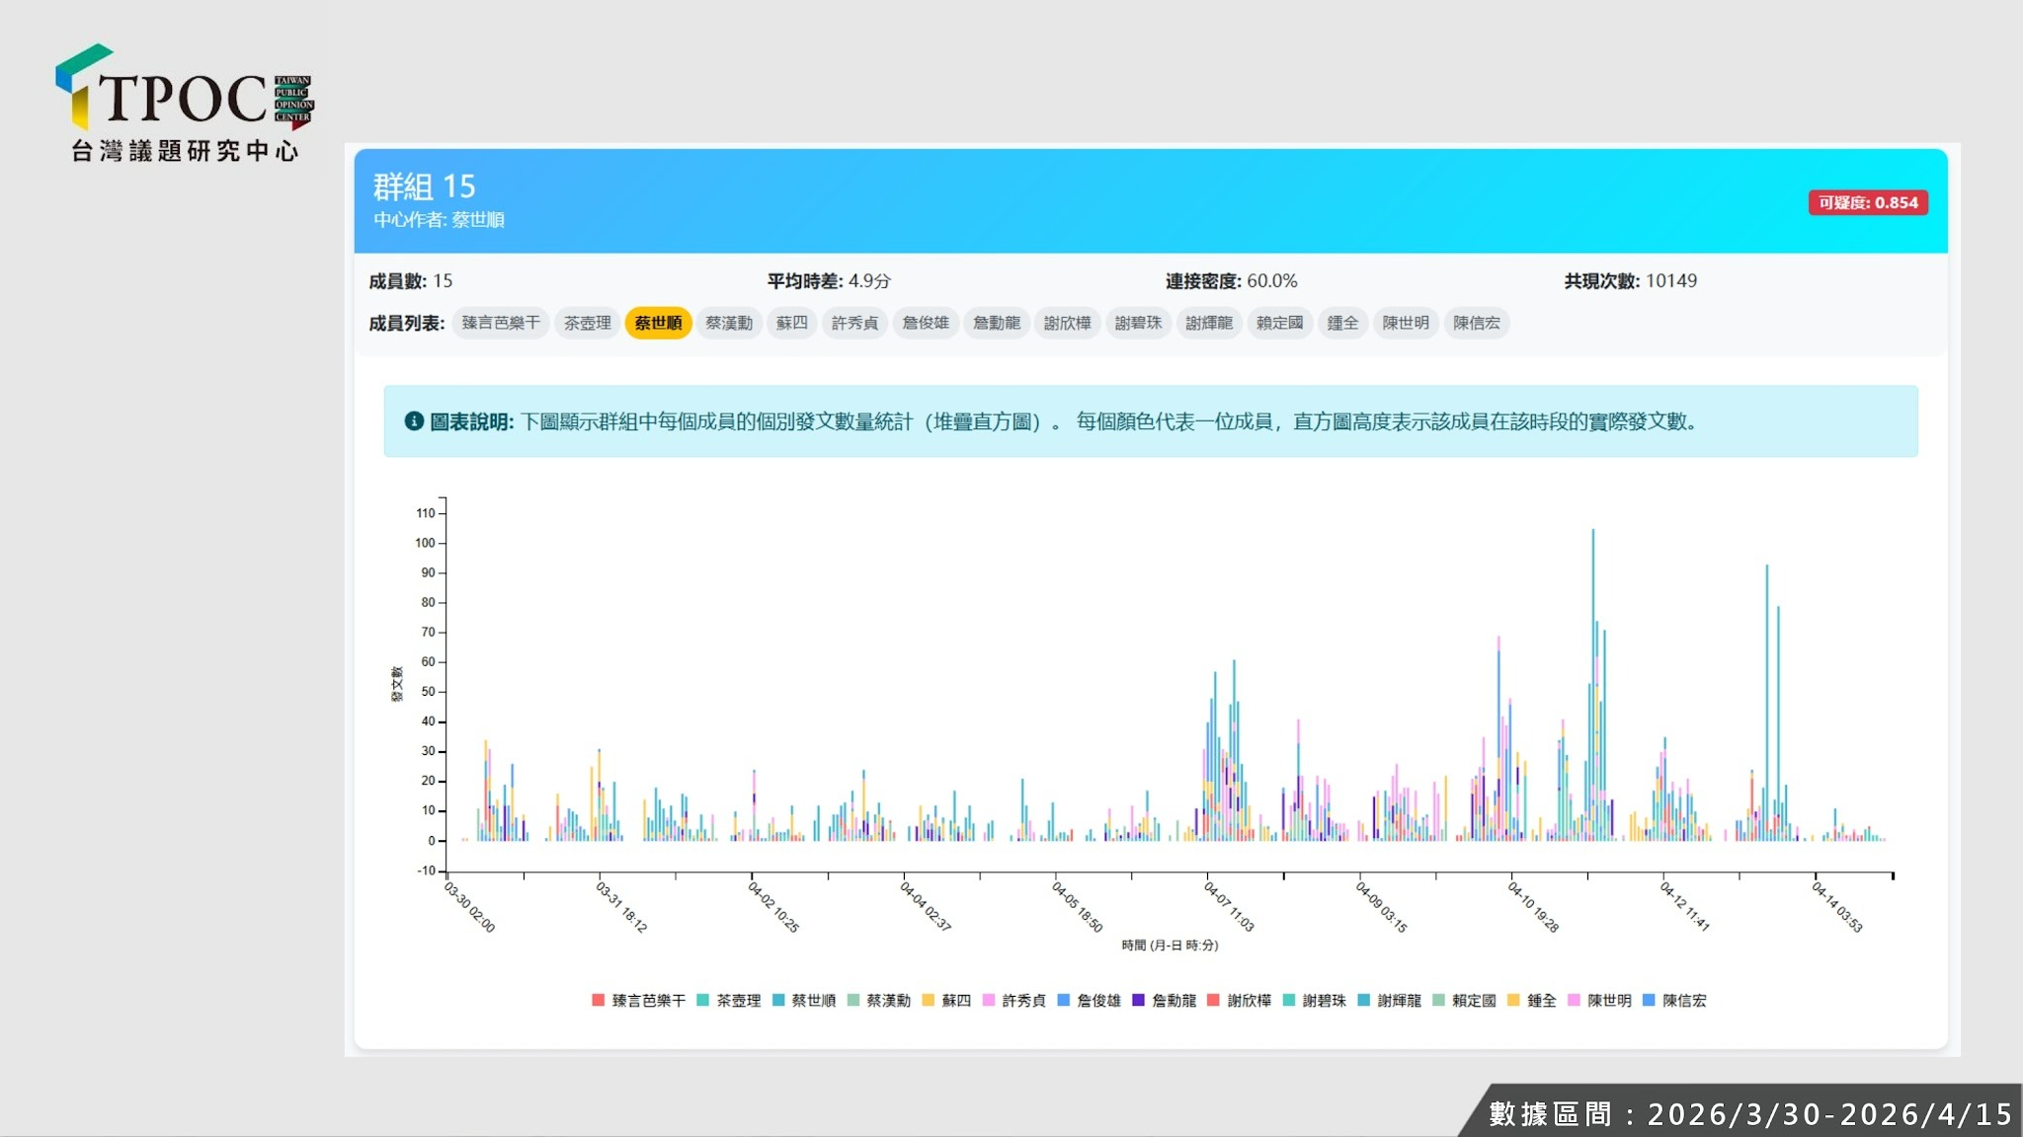Select the 臻言芭樂干 member chip
Viewport: 2023px width, 1137px height.
point(501,323)
